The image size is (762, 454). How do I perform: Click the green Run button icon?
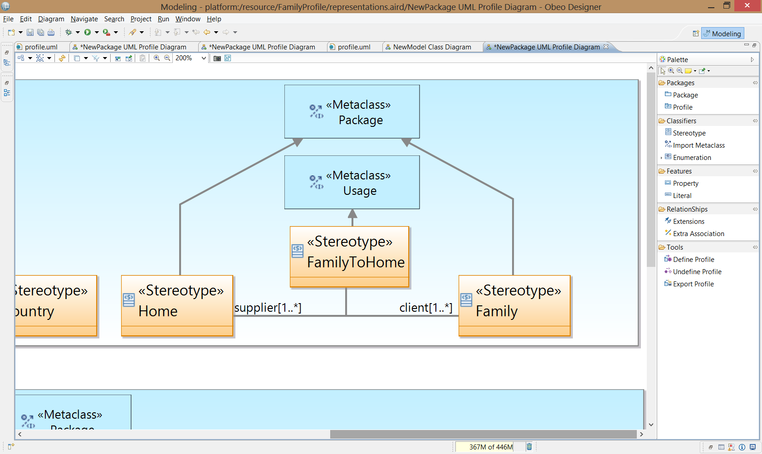pos(88,32)
